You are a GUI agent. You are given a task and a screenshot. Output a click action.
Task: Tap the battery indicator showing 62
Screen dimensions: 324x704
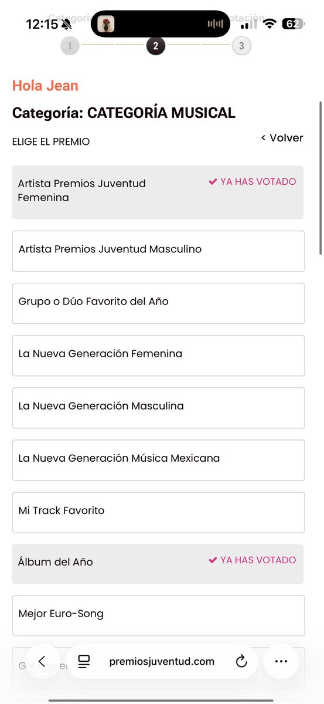pyautogui.click(x=292, y=24)
